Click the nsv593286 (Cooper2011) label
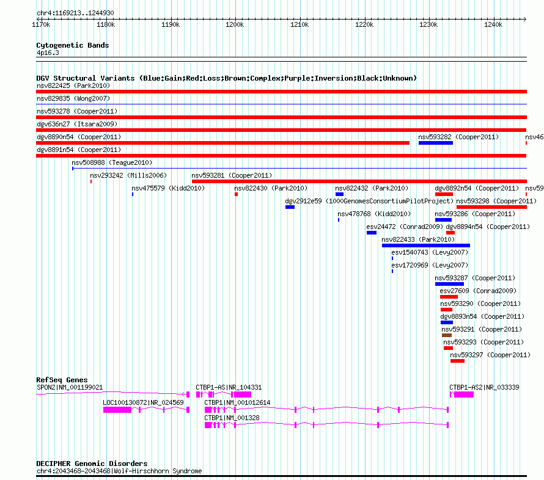The width and height of the screenshot is (544, 480). (475, 214)
